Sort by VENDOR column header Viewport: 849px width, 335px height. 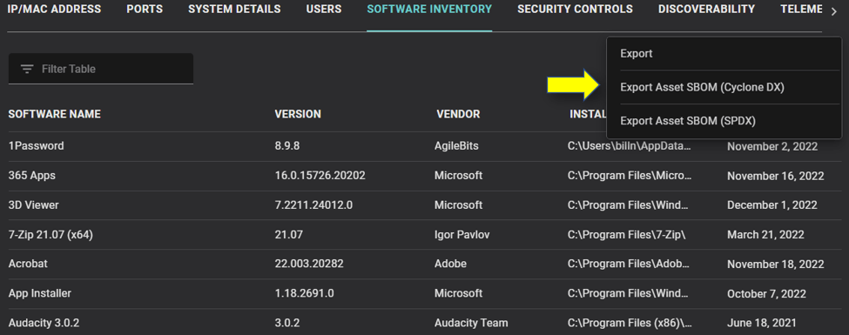click(x=458, y=114)
